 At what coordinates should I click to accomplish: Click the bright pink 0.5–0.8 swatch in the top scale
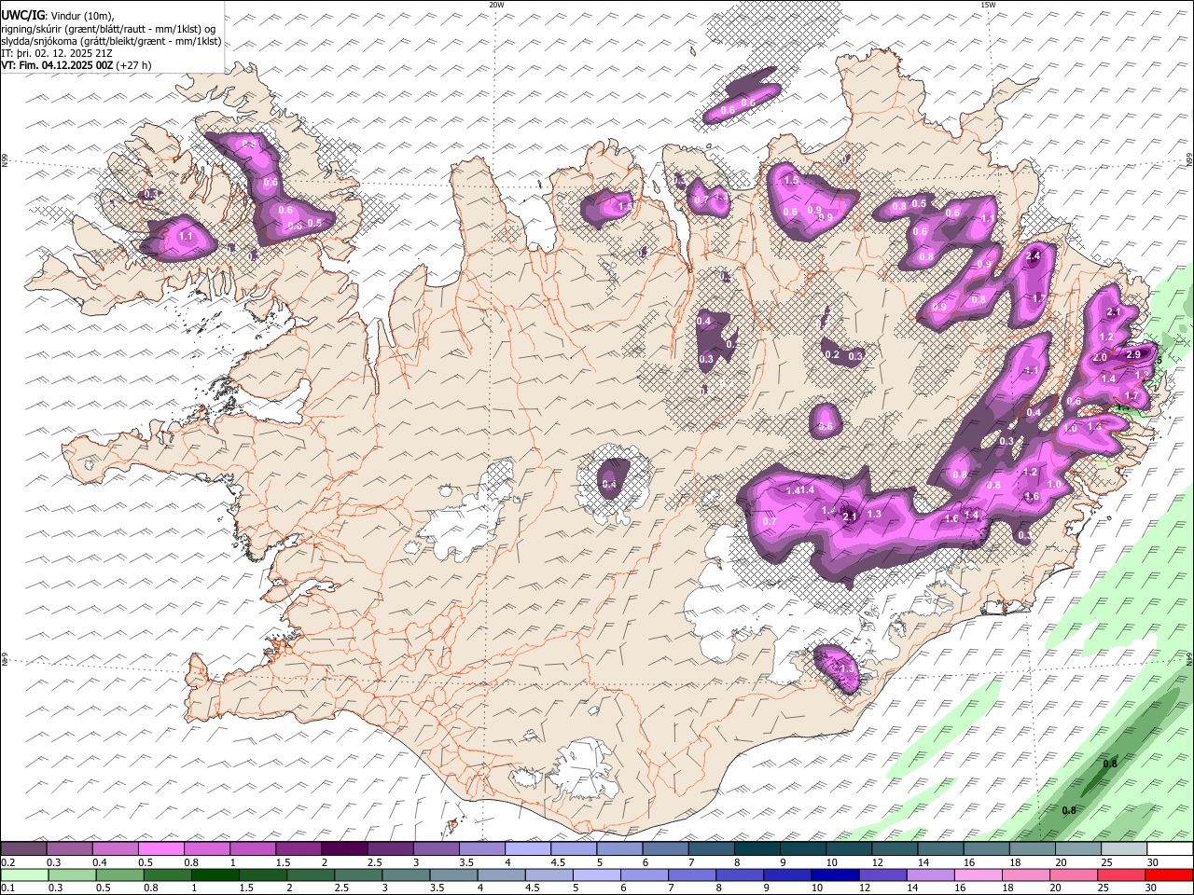click(x=160, y=848)
